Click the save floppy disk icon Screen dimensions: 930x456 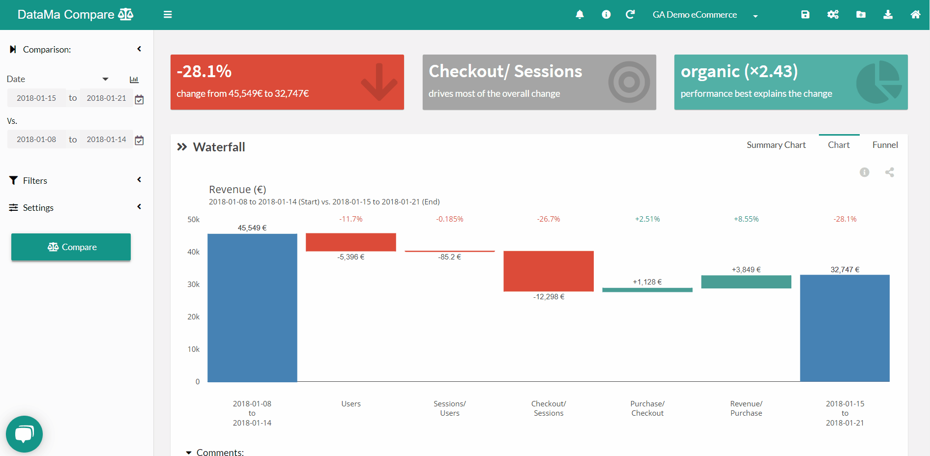(805, 15)
